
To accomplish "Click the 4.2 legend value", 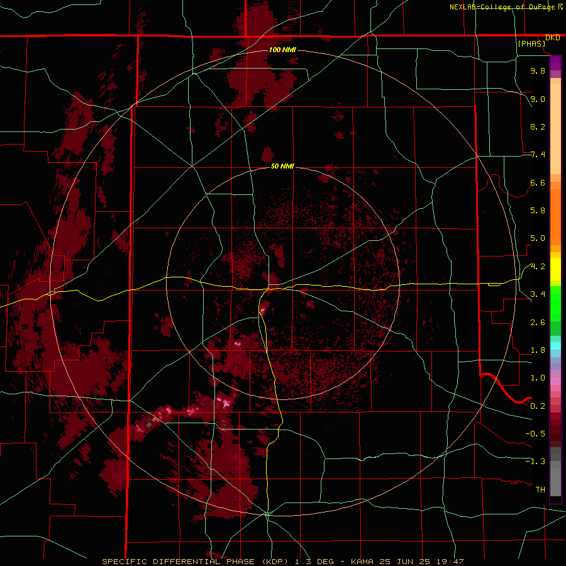I will click(x=538, y=267).
